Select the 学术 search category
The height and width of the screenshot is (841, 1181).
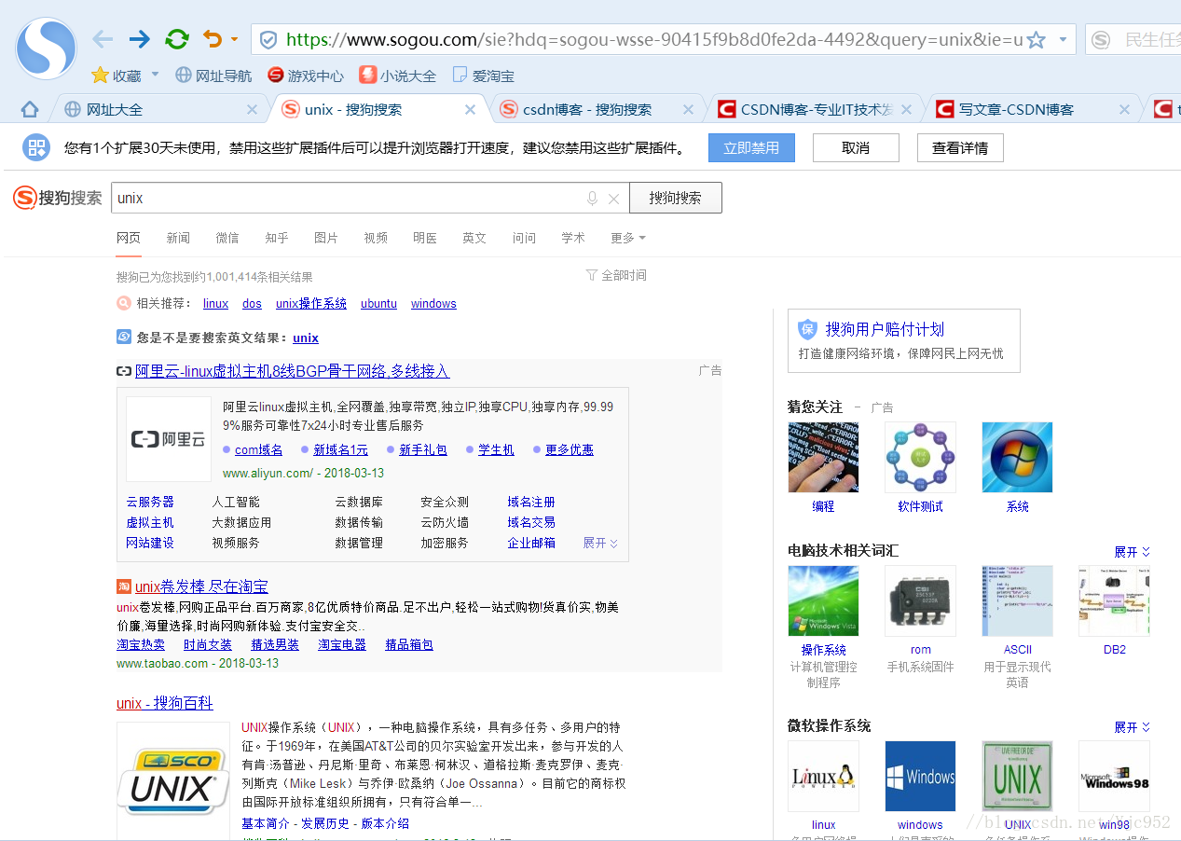point(573,238)
